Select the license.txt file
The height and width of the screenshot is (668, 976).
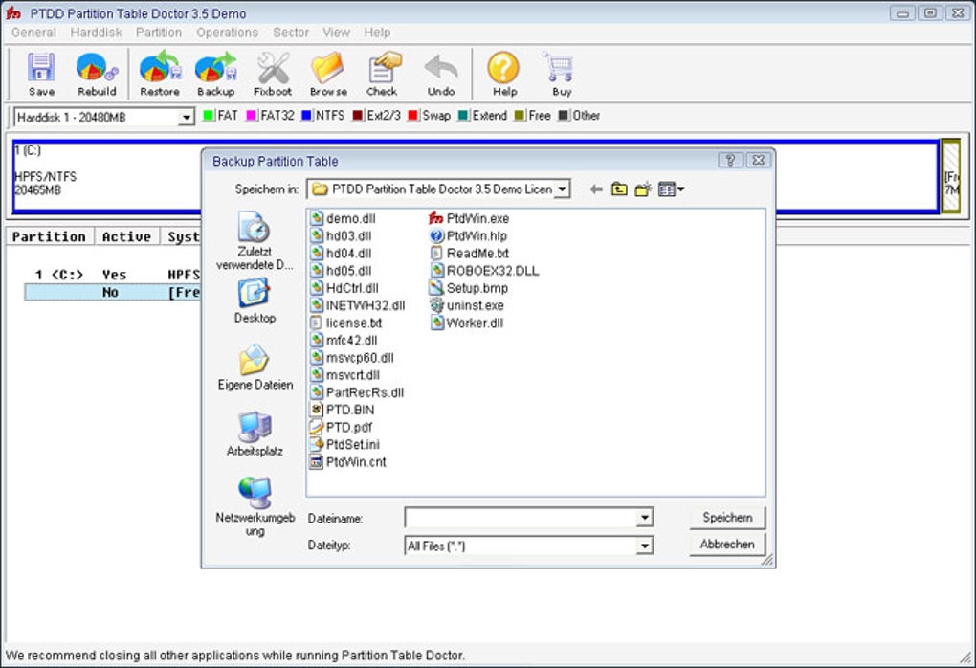(346, 323)
